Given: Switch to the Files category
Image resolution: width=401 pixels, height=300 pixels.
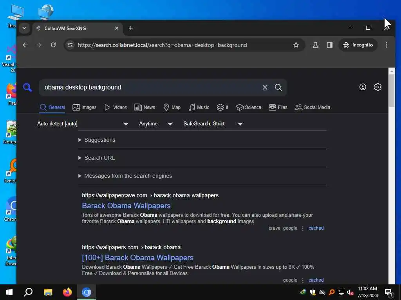Looking at the screenshot, I should click(x=278, y=107).
